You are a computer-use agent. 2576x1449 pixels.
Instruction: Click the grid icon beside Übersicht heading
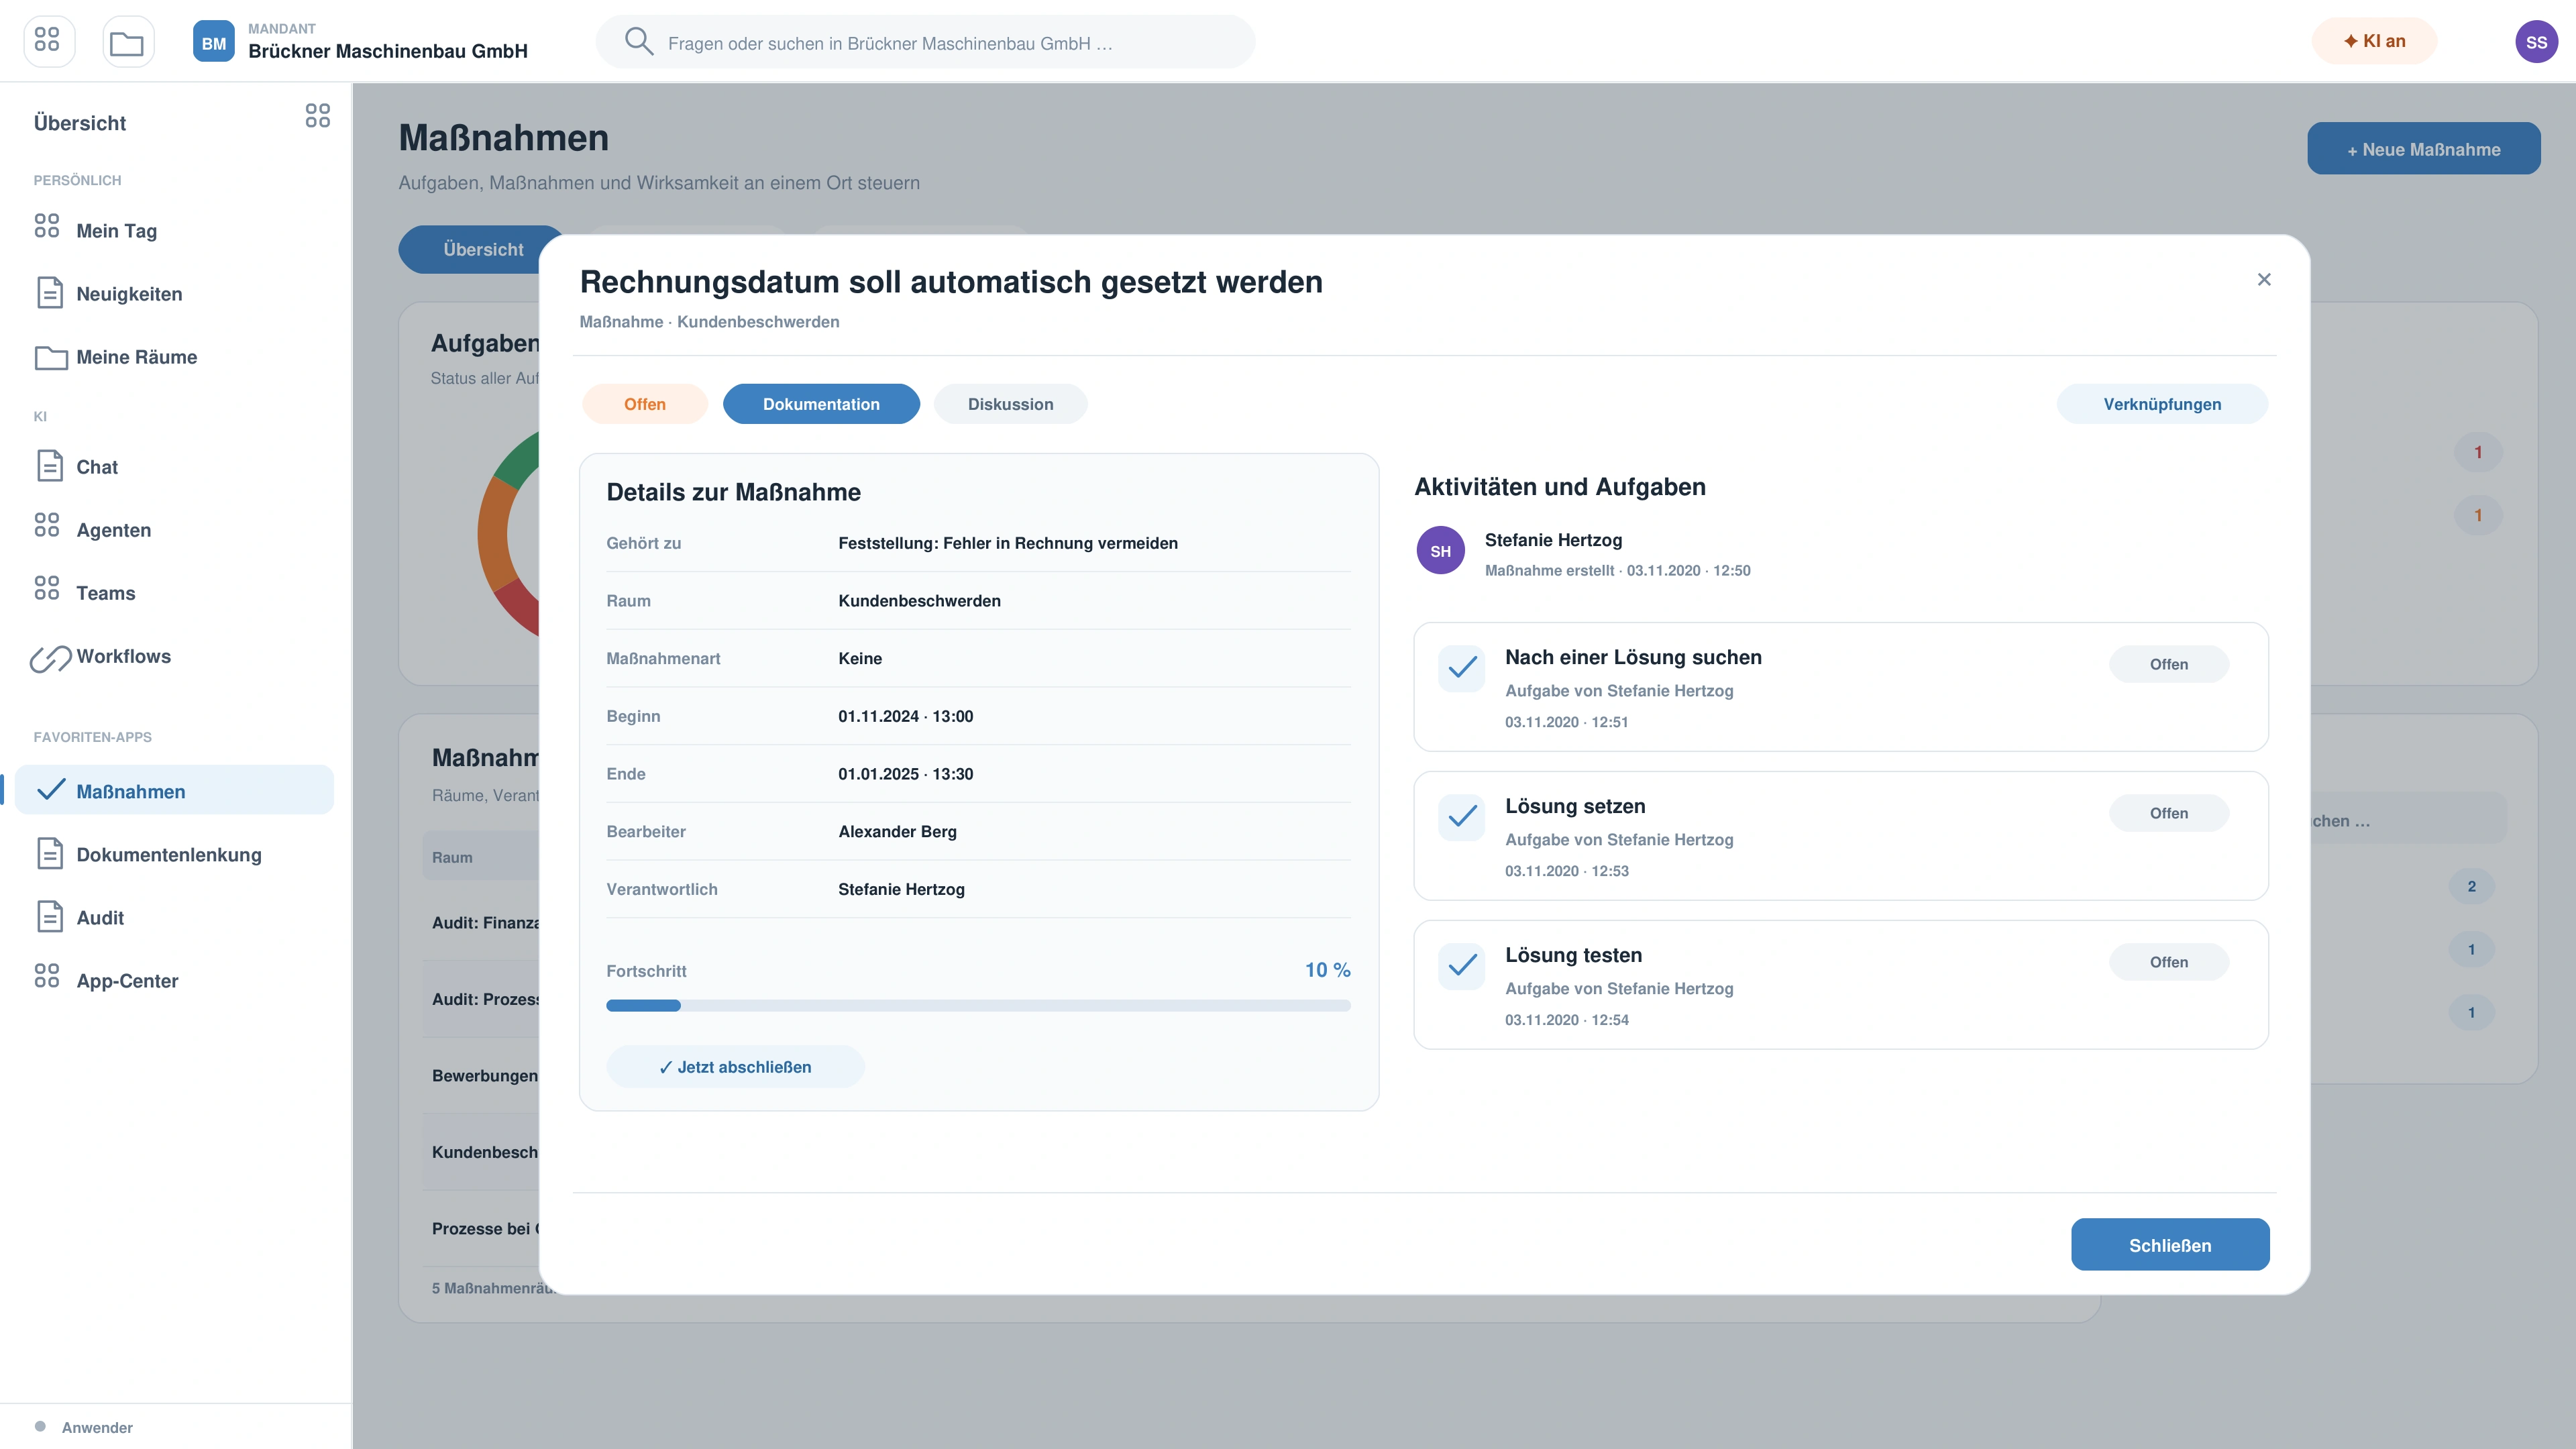[317, 115]
